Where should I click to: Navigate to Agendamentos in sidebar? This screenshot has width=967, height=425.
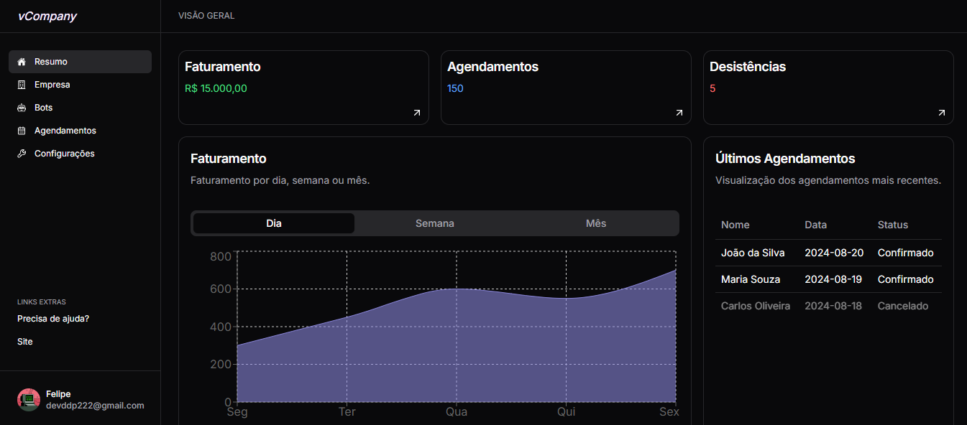[x=80, y=131]
